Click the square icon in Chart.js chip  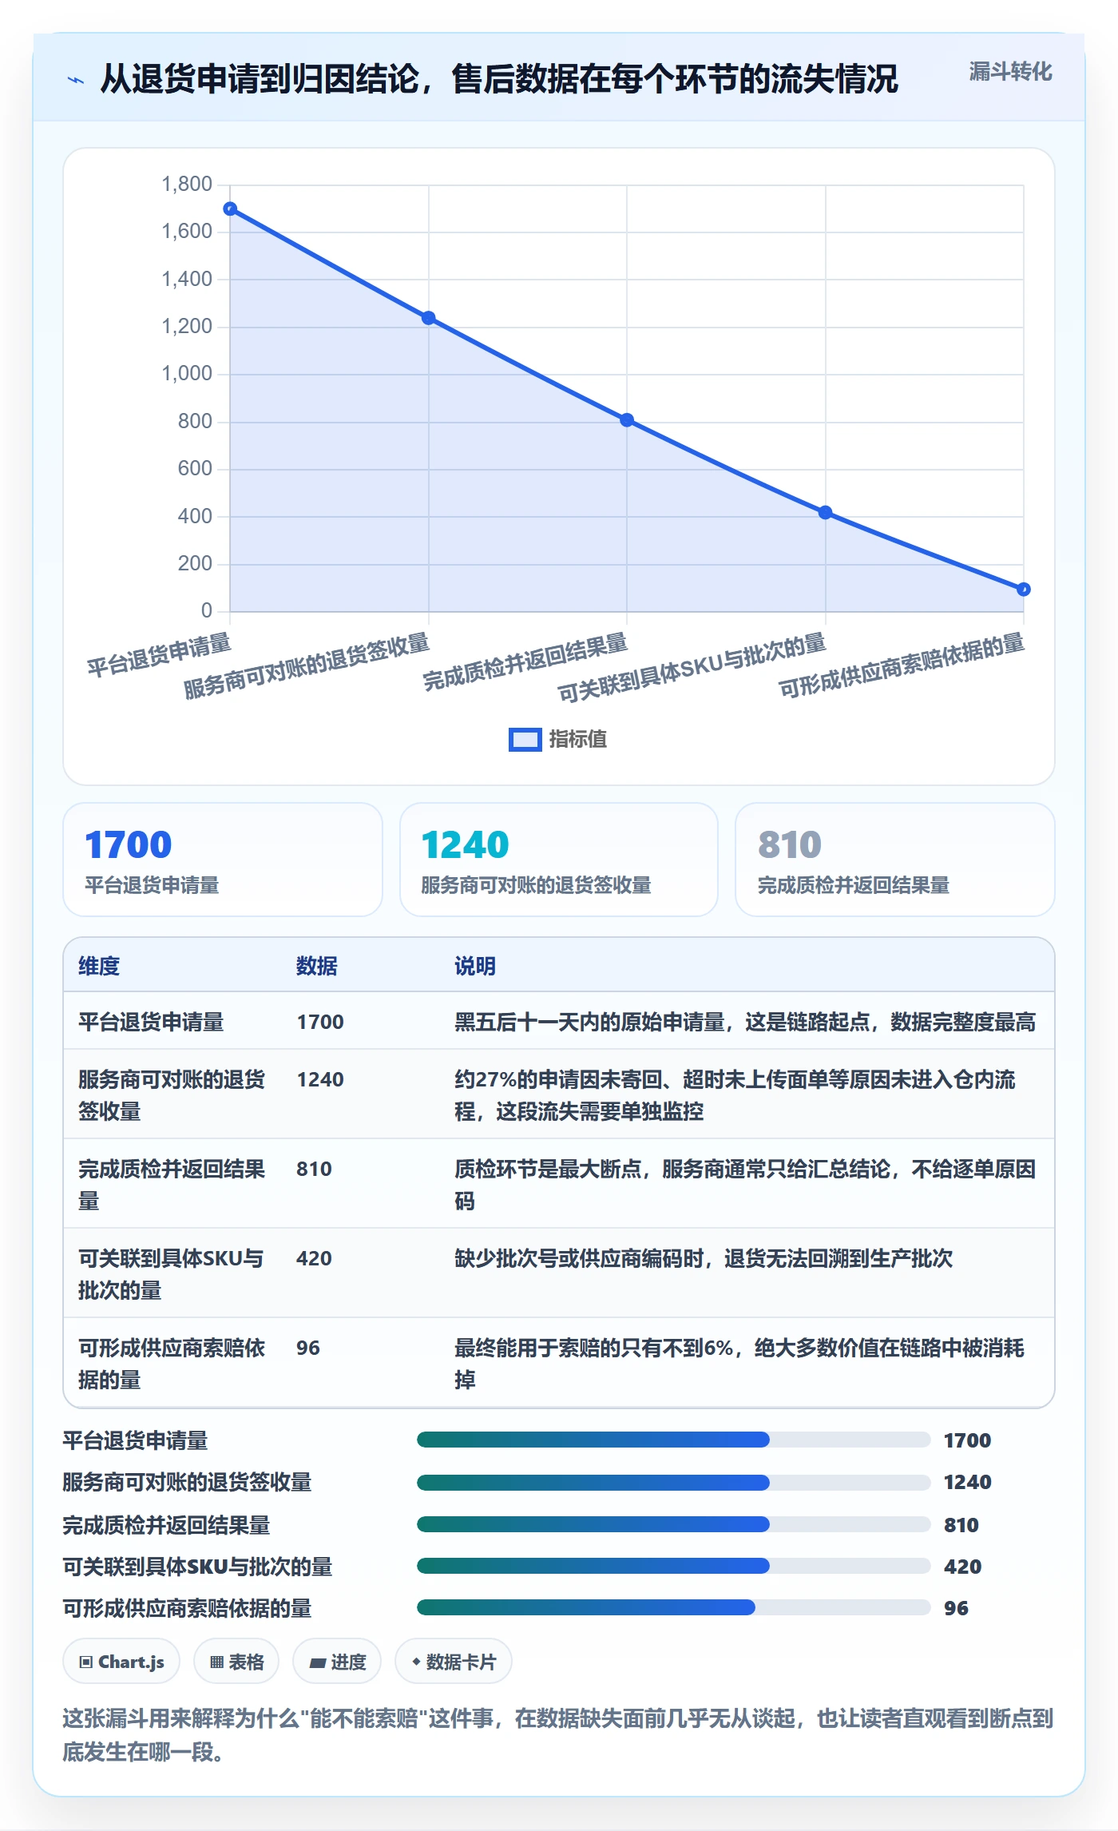[86, 1662]
